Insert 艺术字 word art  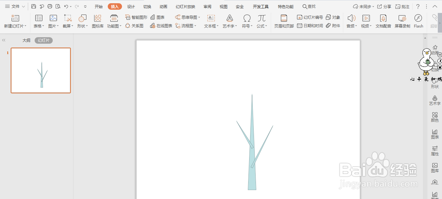[x=230, y=18]
